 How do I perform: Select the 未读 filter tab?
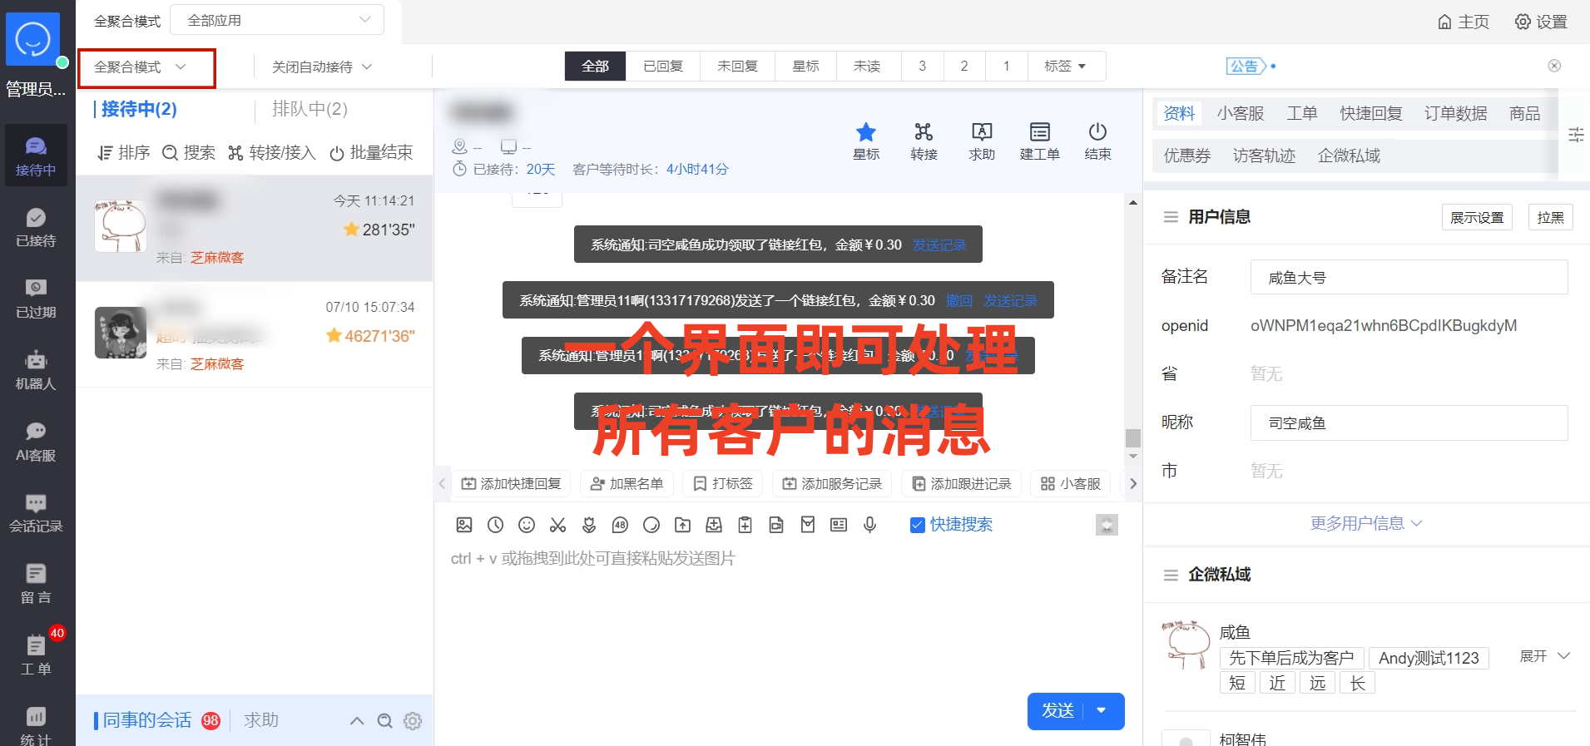tap(867, 66)
